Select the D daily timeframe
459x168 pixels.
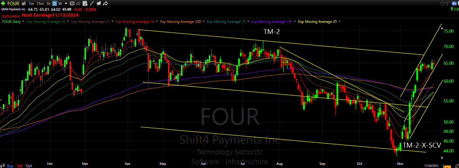(x=54, y=3)
